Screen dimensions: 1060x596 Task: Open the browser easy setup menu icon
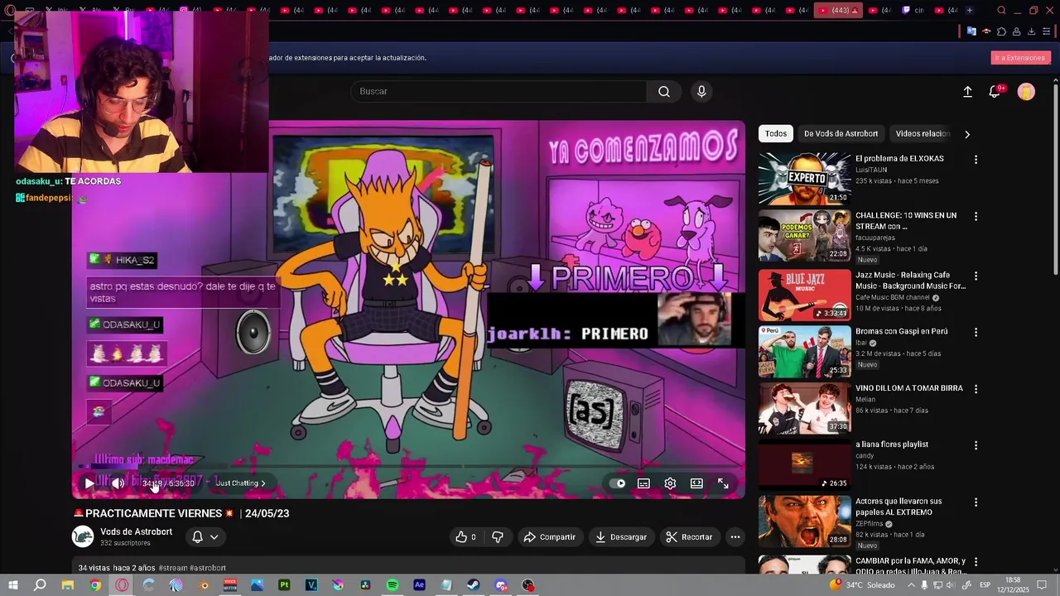tap(1046, 31)
